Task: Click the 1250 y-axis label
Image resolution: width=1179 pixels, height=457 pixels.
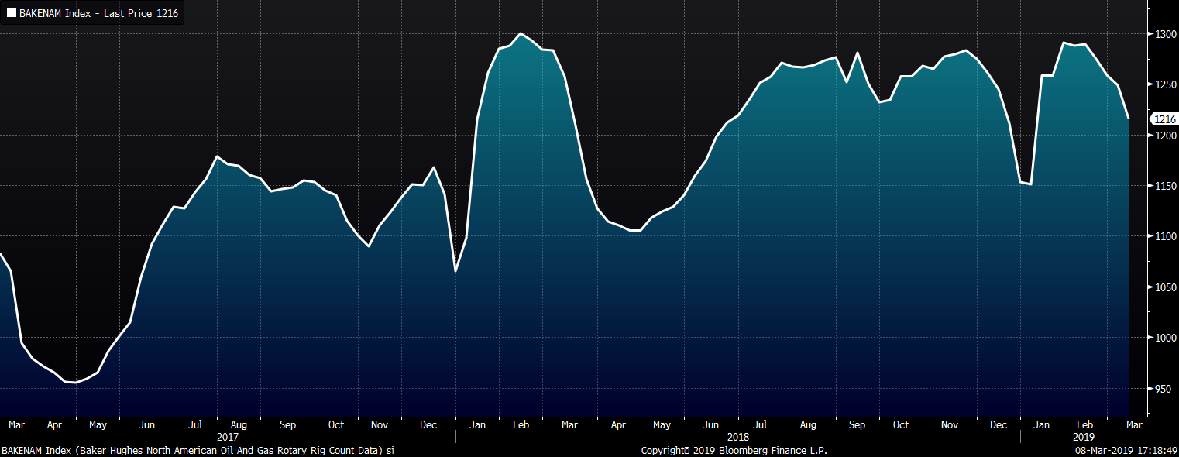Action: click(x=1166, y=84)
